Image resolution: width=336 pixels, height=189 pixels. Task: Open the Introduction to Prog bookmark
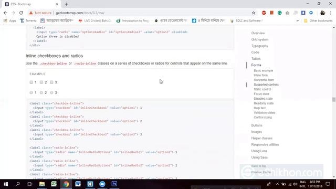(x=133, y=20)
